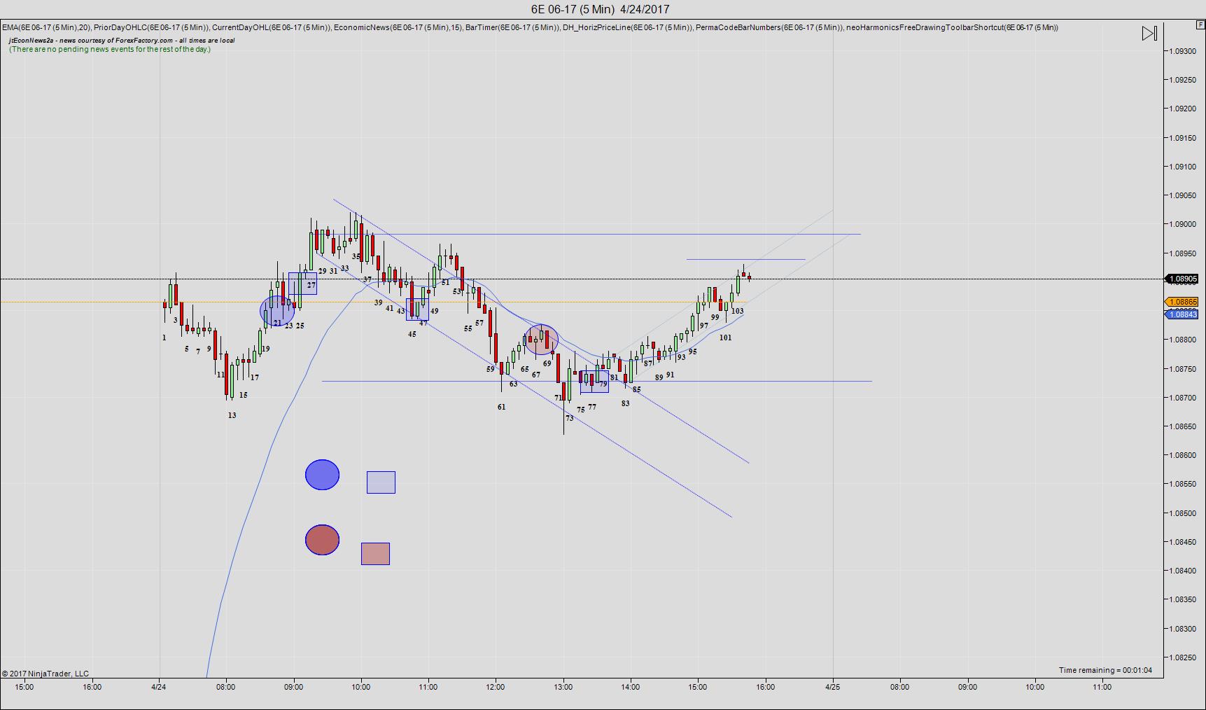1206x710 pixels.
Task: Select the blue rectangle drawn at bar 27
Action: (x=302, y=284)
